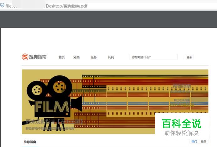Select the 推荐指南 tab
Viewport: 217px width, 147px height.
[30, 142]
